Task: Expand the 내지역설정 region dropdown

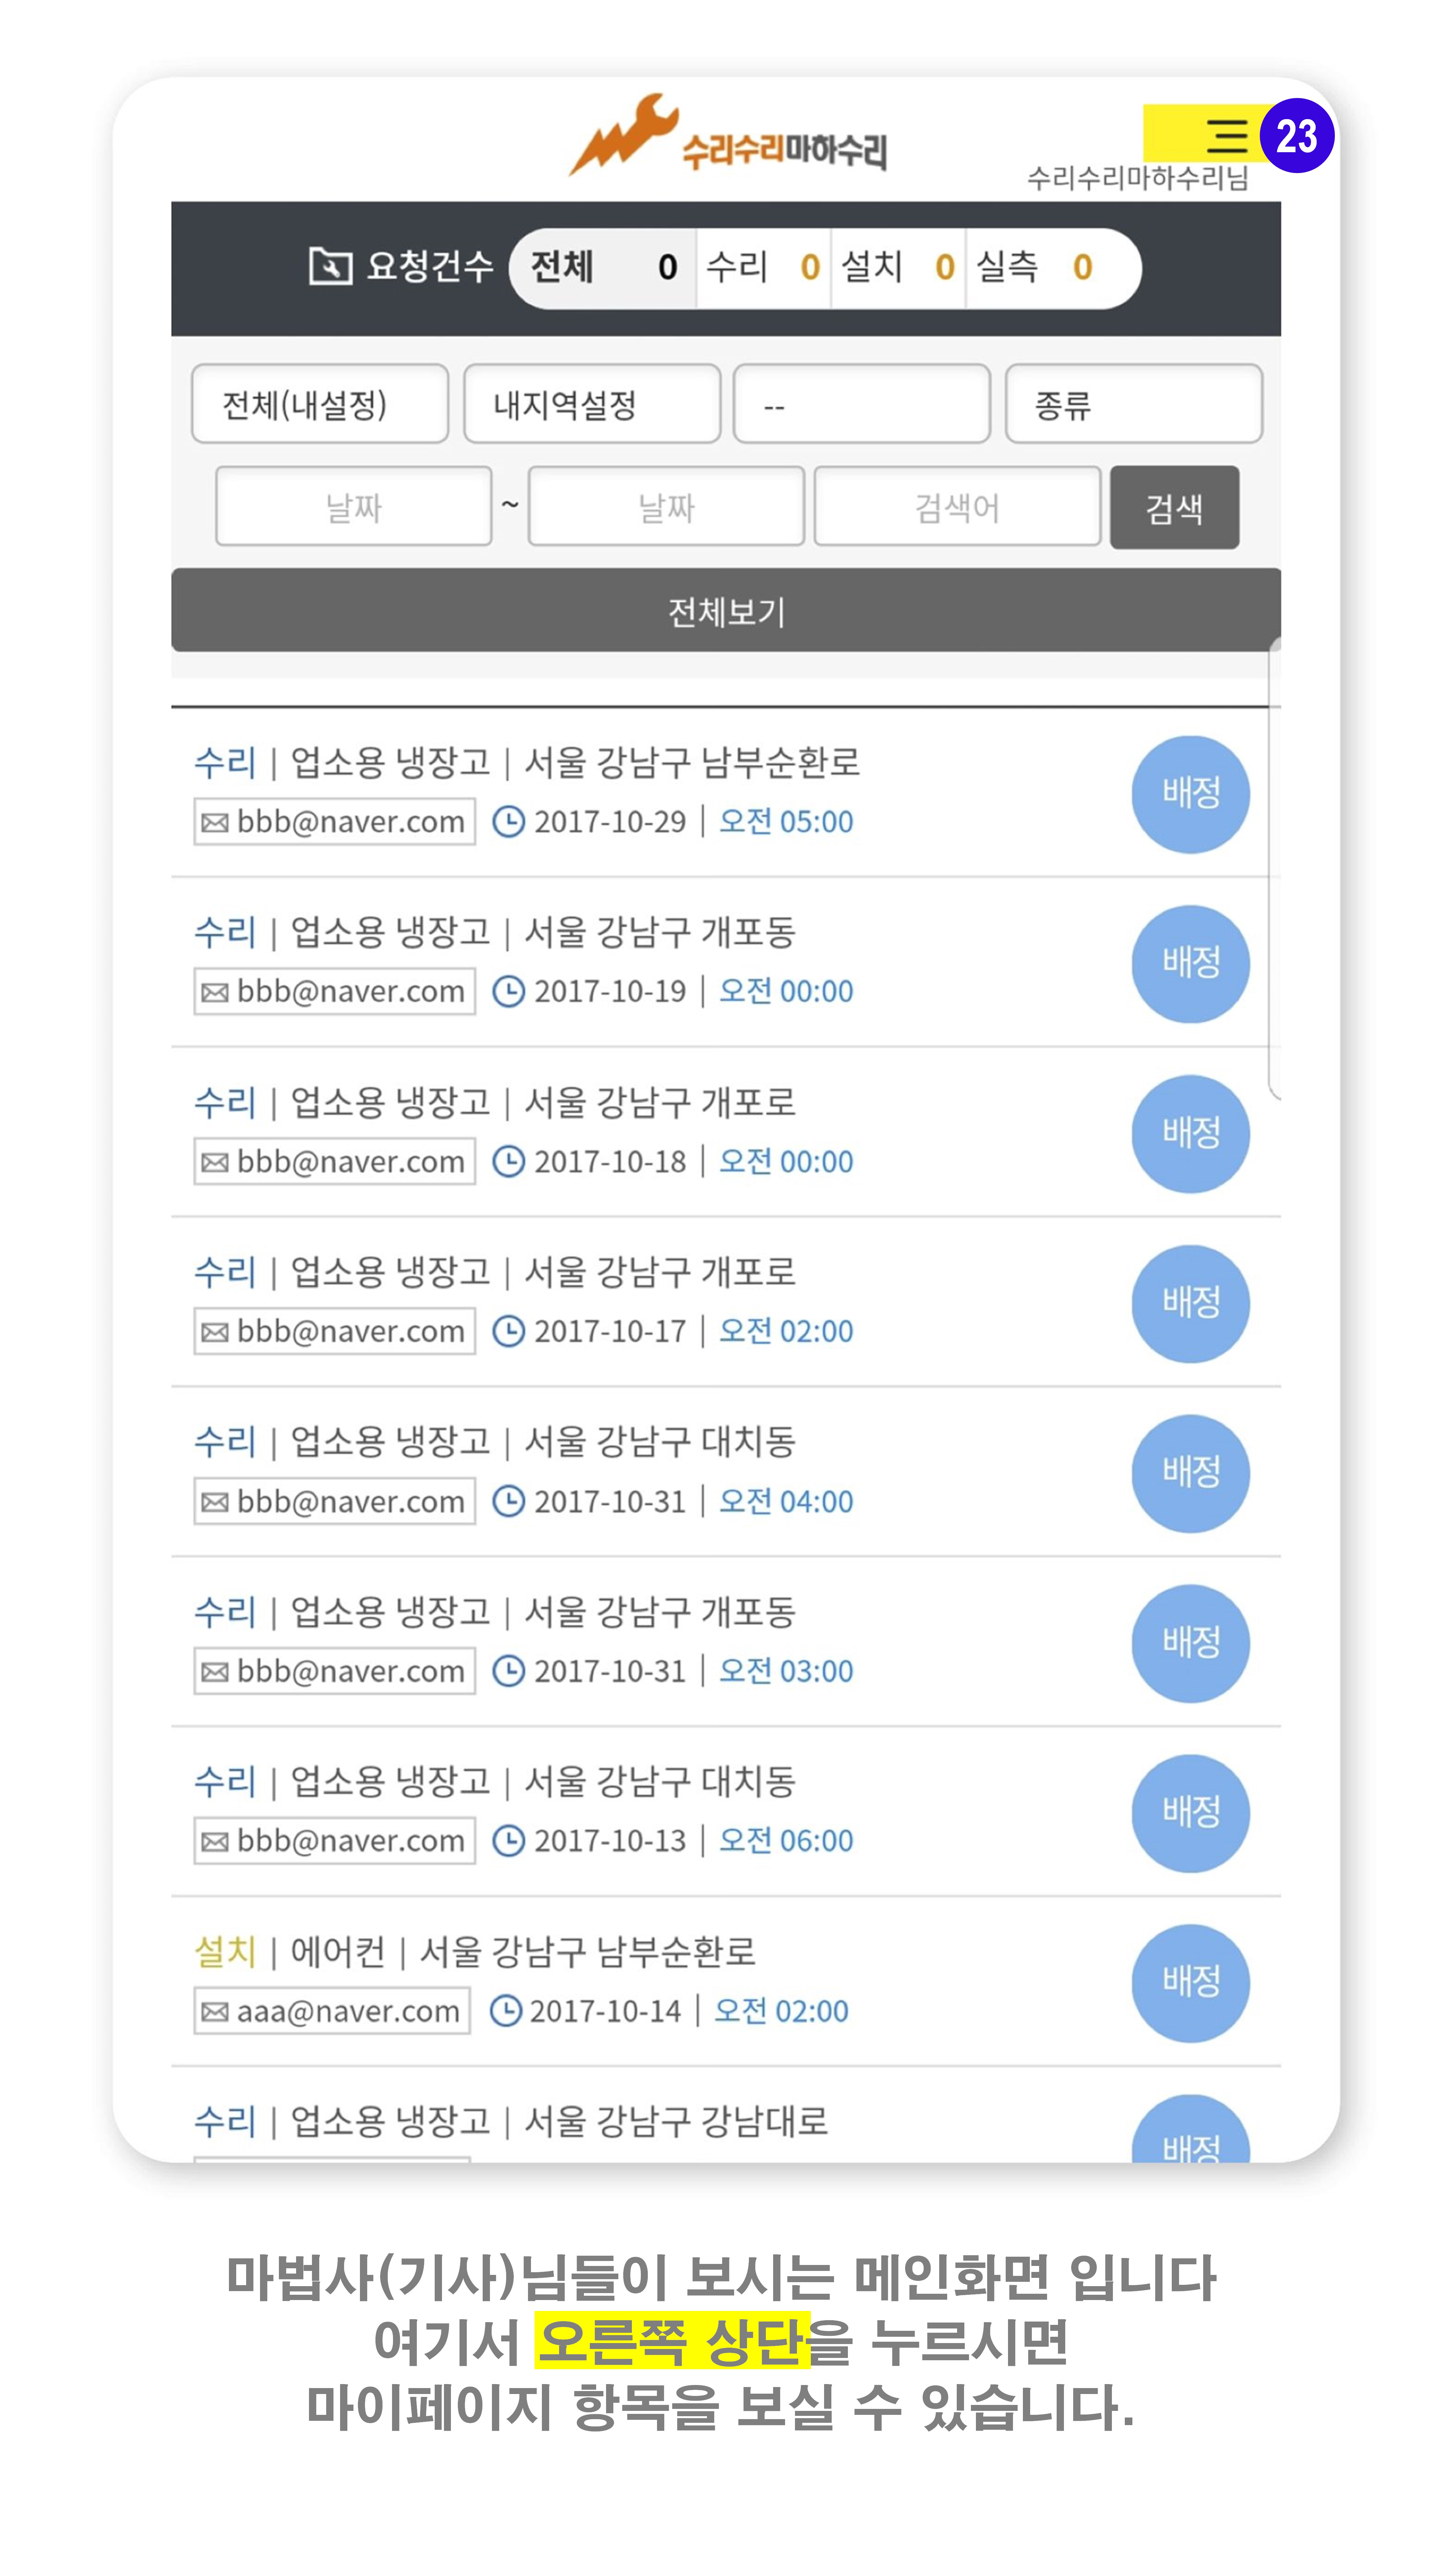Action: [592, 404]
